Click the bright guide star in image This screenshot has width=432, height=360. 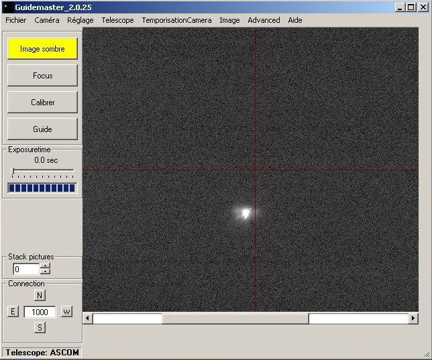[246, 213]
